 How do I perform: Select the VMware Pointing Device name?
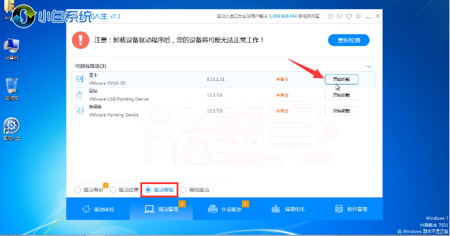[x=114, y=115]
